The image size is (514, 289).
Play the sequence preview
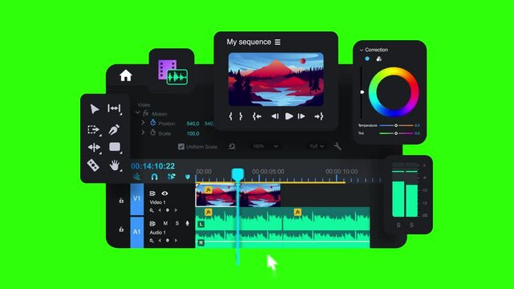tap(289, 116)
